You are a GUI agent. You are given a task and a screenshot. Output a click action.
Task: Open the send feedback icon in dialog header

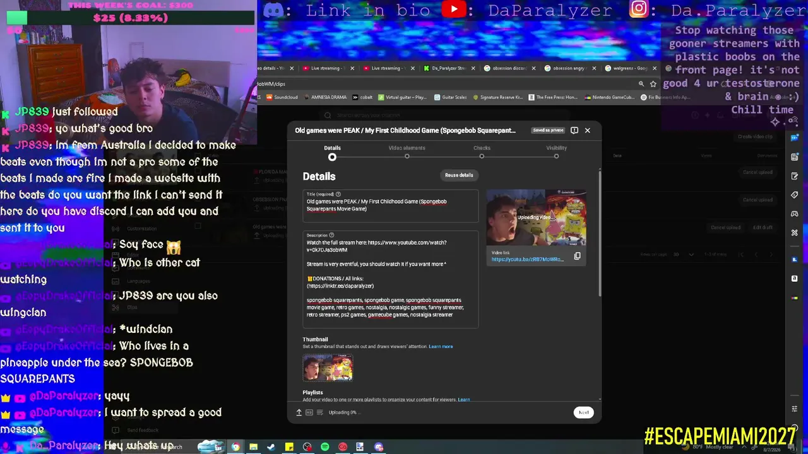point(574,131)
